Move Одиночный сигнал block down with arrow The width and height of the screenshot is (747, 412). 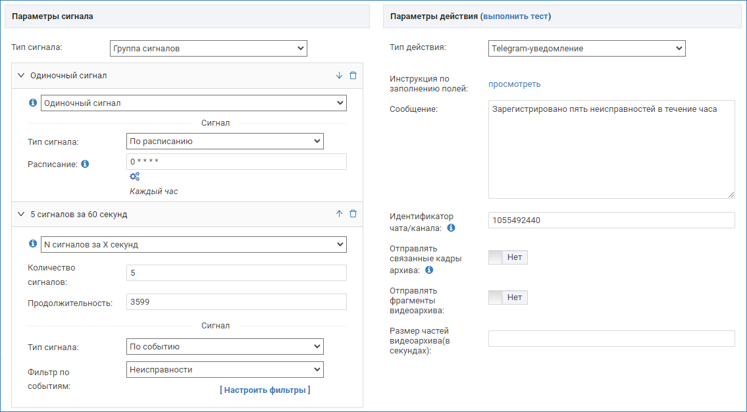click(x=340, y=76)
